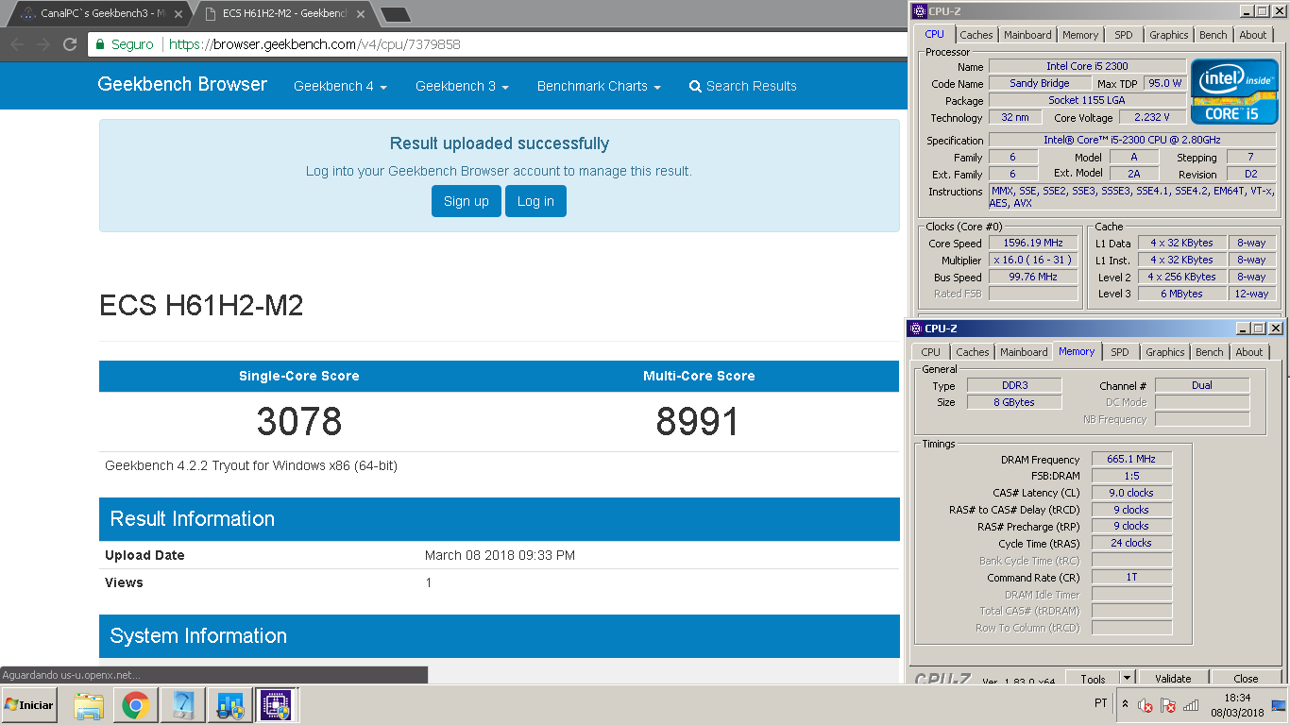Select the ECS H61H2-M2 browser tab
The image size is (1290, 725).
[285, 14]
